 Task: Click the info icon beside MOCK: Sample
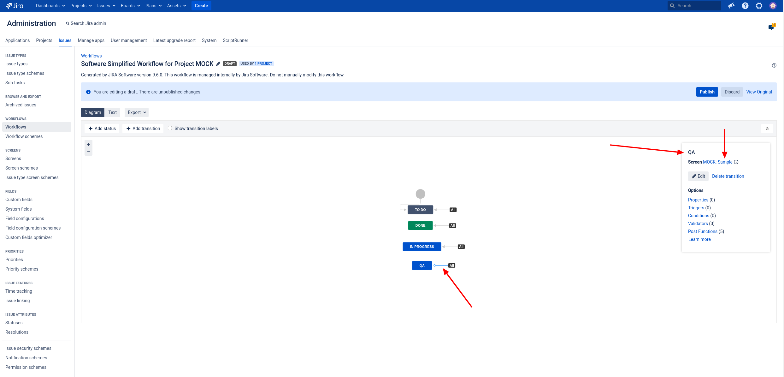tap(736, 162)
